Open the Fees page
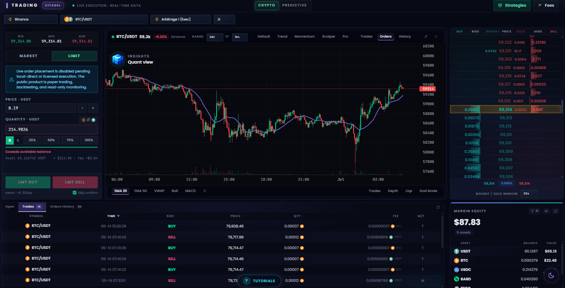 click(546, 6)
